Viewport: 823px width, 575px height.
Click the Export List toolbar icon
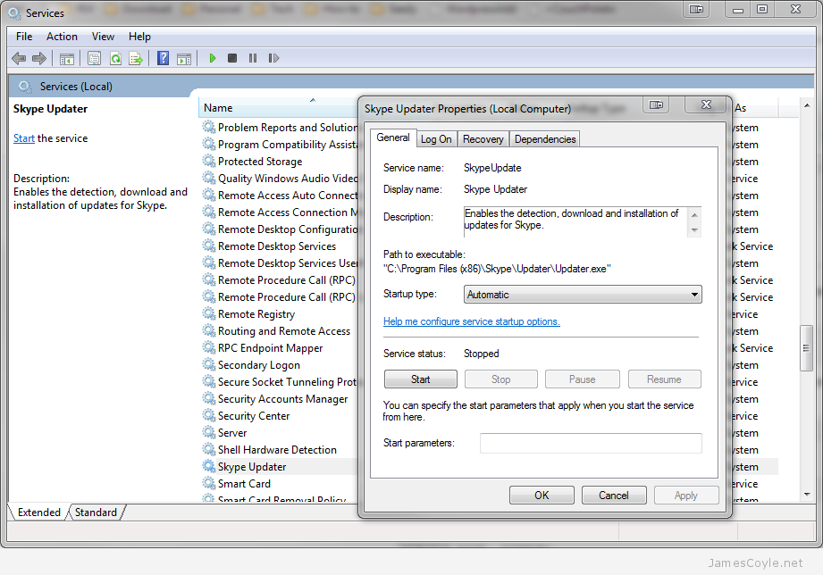(136, 58)
